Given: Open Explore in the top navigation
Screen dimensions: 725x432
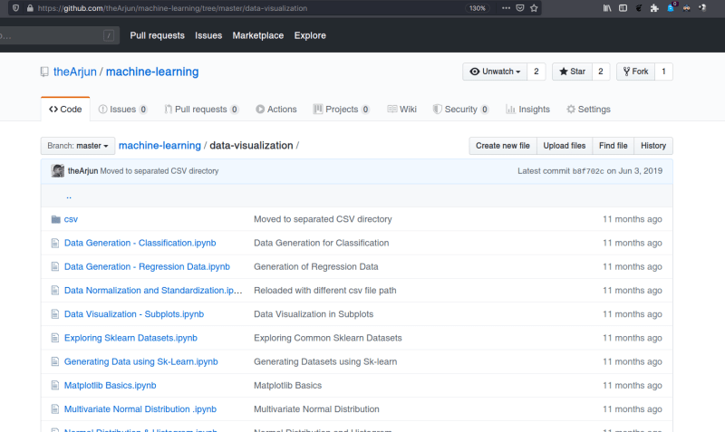Looking at the screenshot, I should (310, 35).
